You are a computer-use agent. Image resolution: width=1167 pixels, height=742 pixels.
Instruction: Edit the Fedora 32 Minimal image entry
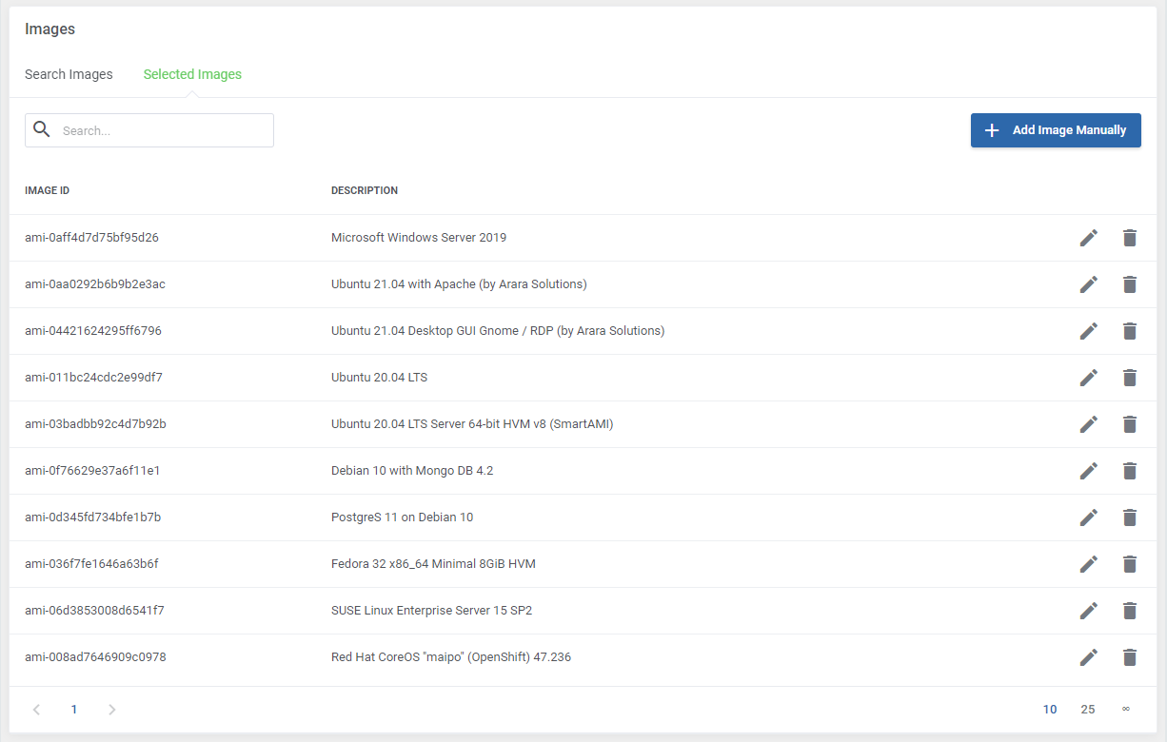click(1089, 563)
